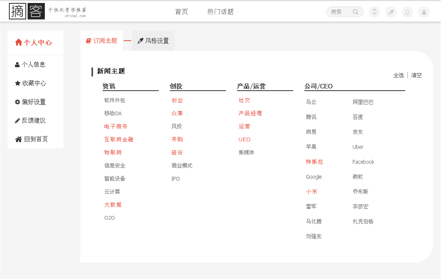Viewport: 441px width, 279px height.
Task: Deselect the 物联网 topic
Action: (x=113, y=153)
